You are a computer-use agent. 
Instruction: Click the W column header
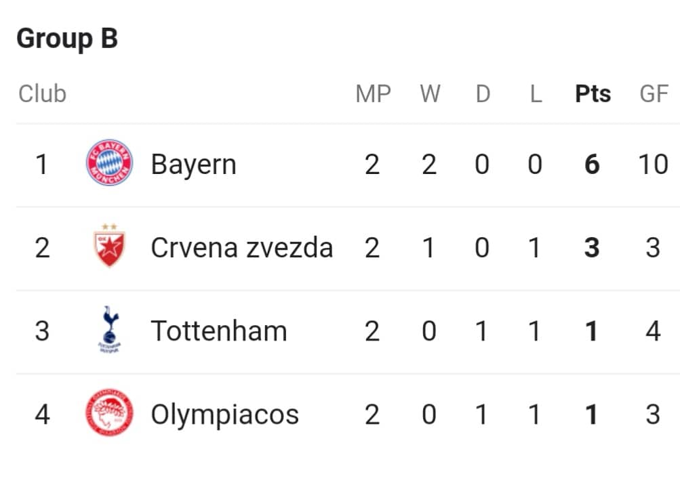click(x=430, y=93)
